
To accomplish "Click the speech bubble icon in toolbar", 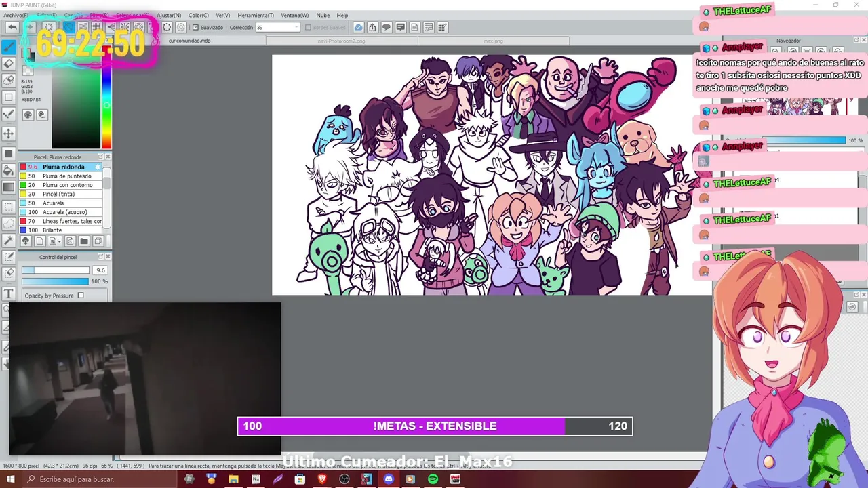I will coord(387,27).
